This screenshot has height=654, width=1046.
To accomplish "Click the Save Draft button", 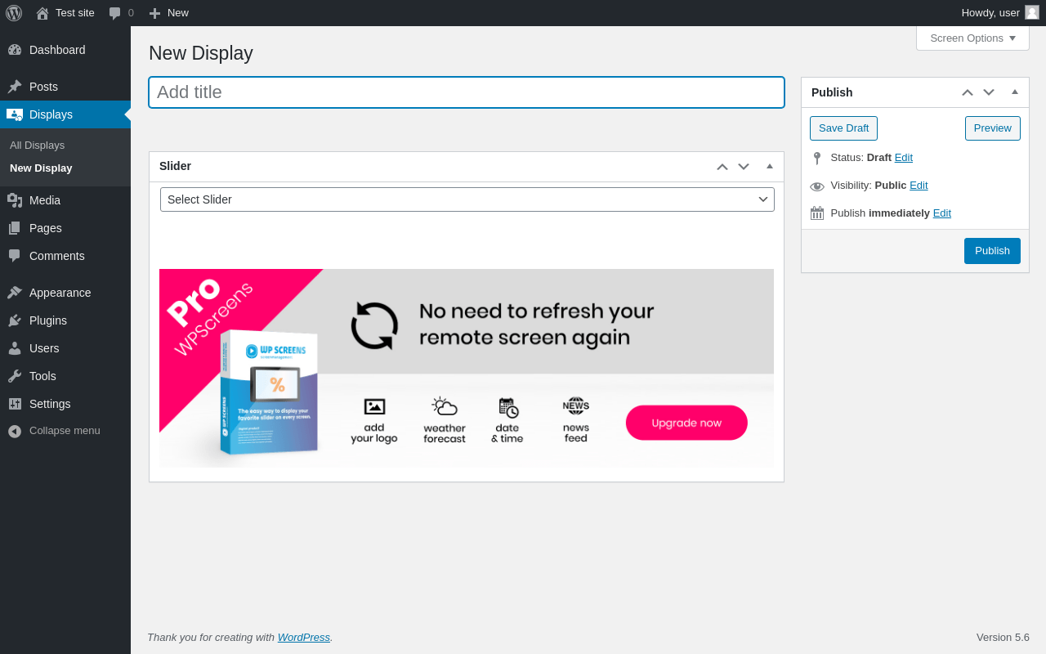I will [x=843, y=128].
